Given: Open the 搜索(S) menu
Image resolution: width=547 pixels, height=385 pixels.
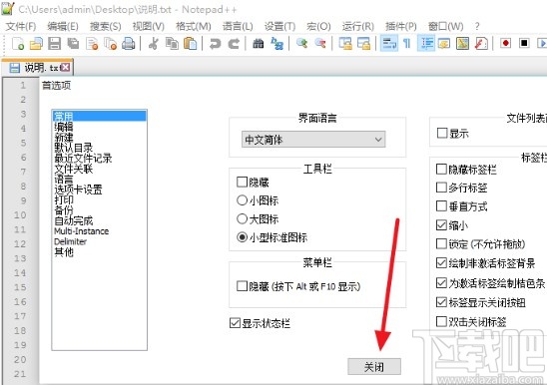Looking at the screenshot, I should click(x=106, y=26).
